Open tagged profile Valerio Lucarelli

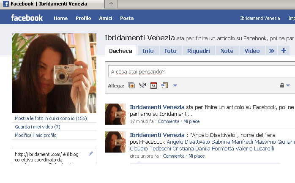tap(255, 149)
